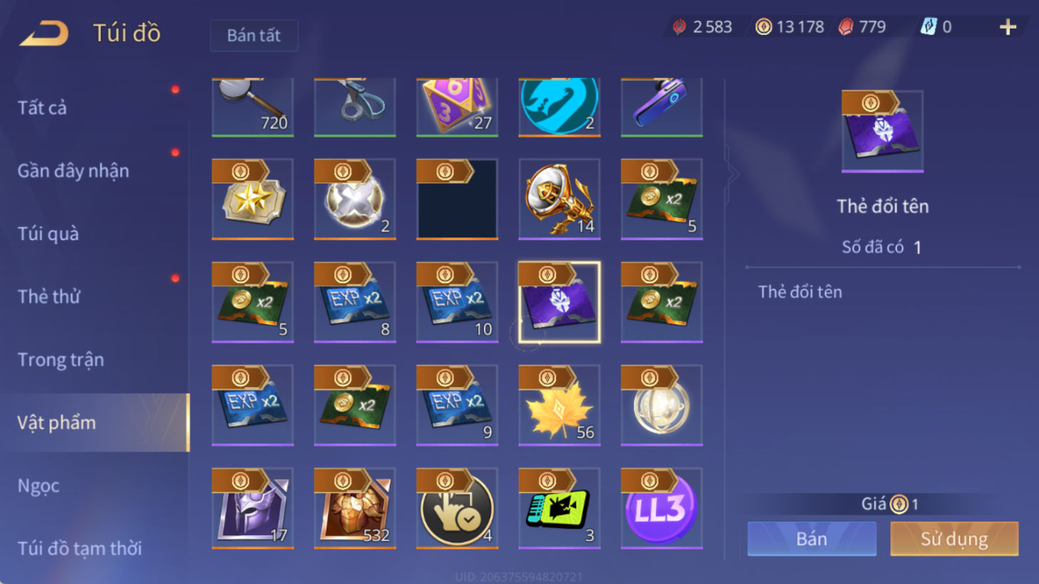This screenshot has height=584, width=1039.
Task: Select the golden maple leaf item with 56
Action: [x=560, y=405]
